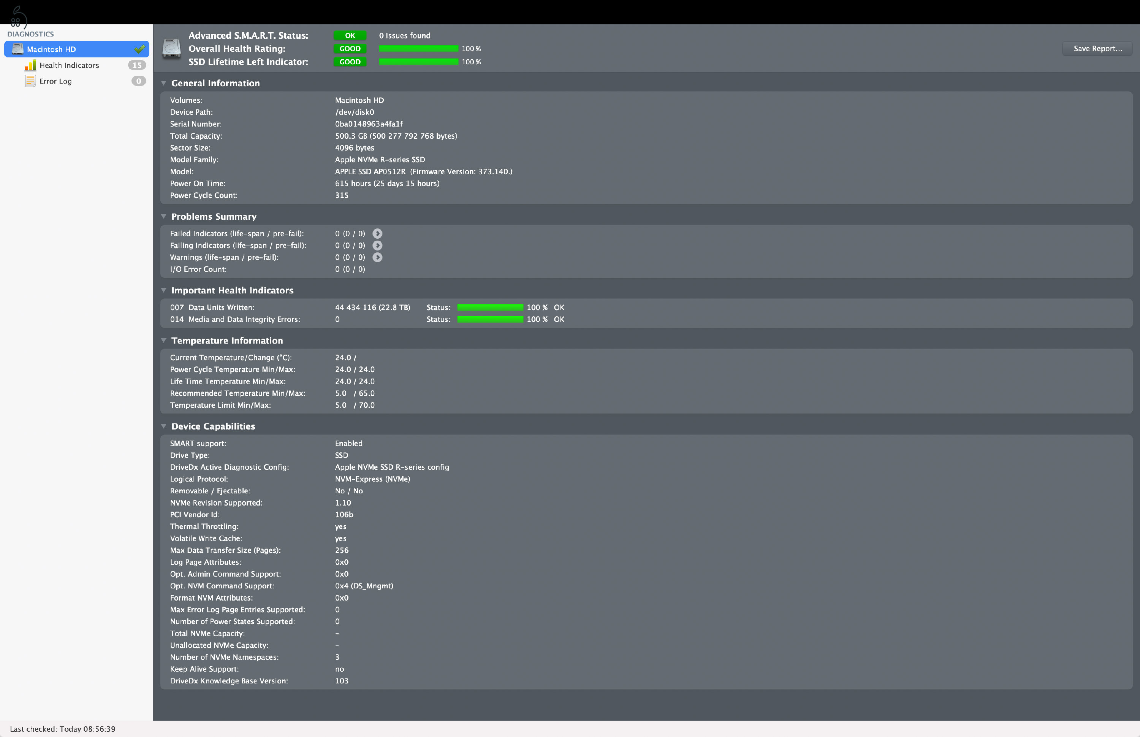This screenshot has width=1140, height=737.
Task: Click Temperature Limit Min/Max label
Action: (220, 405)
